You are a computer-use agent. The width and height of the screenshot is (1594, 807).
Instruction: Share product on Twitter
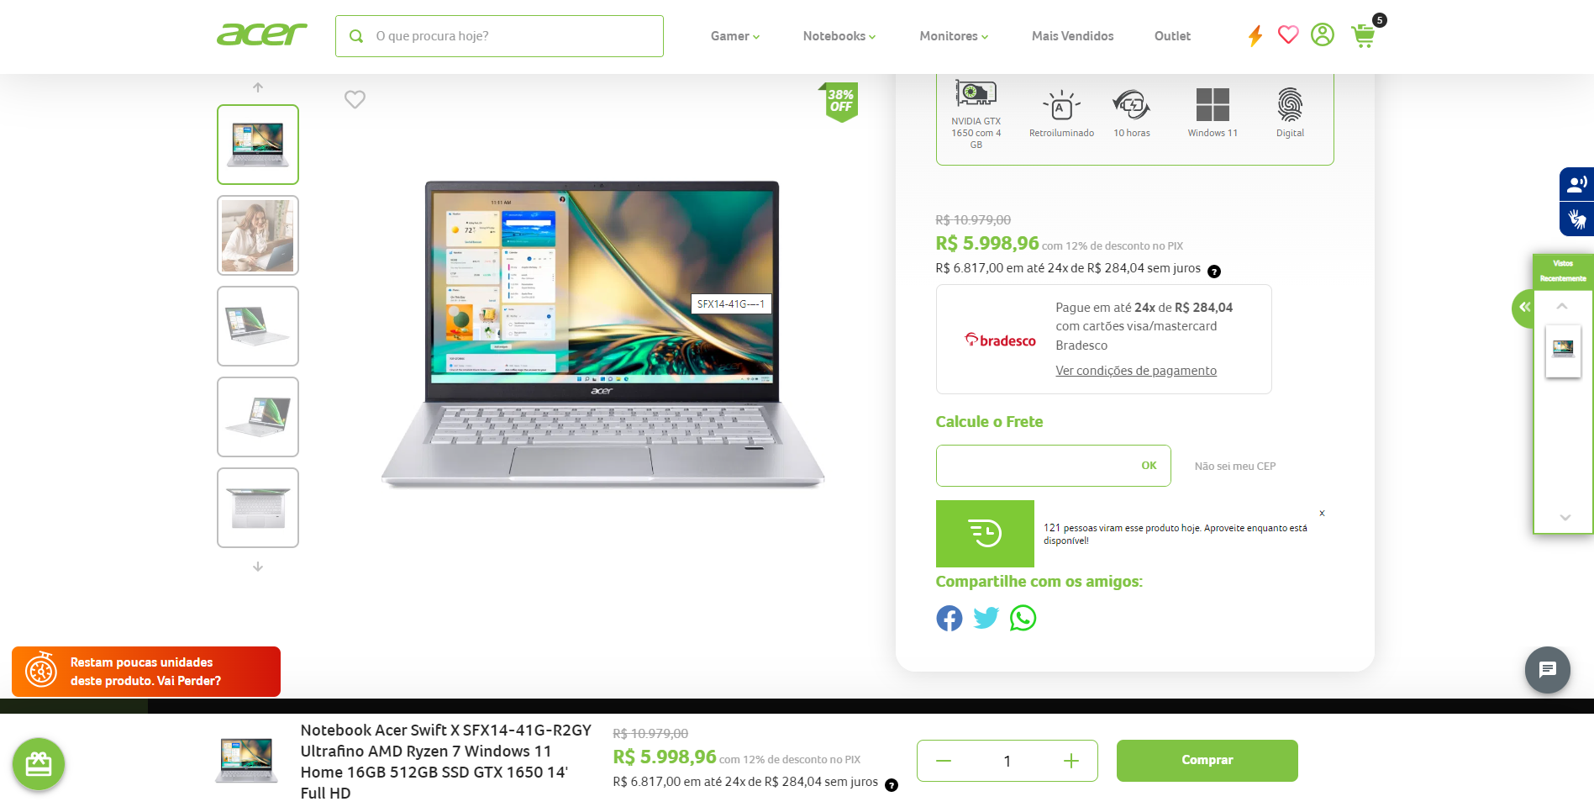click(986, 618)
